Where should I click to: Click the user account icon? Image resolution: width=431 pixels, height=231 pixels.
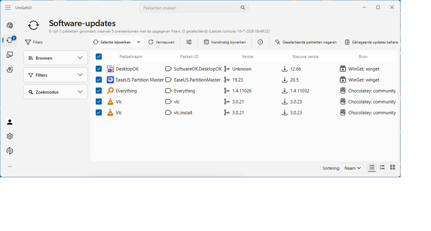tap(10, 122)
